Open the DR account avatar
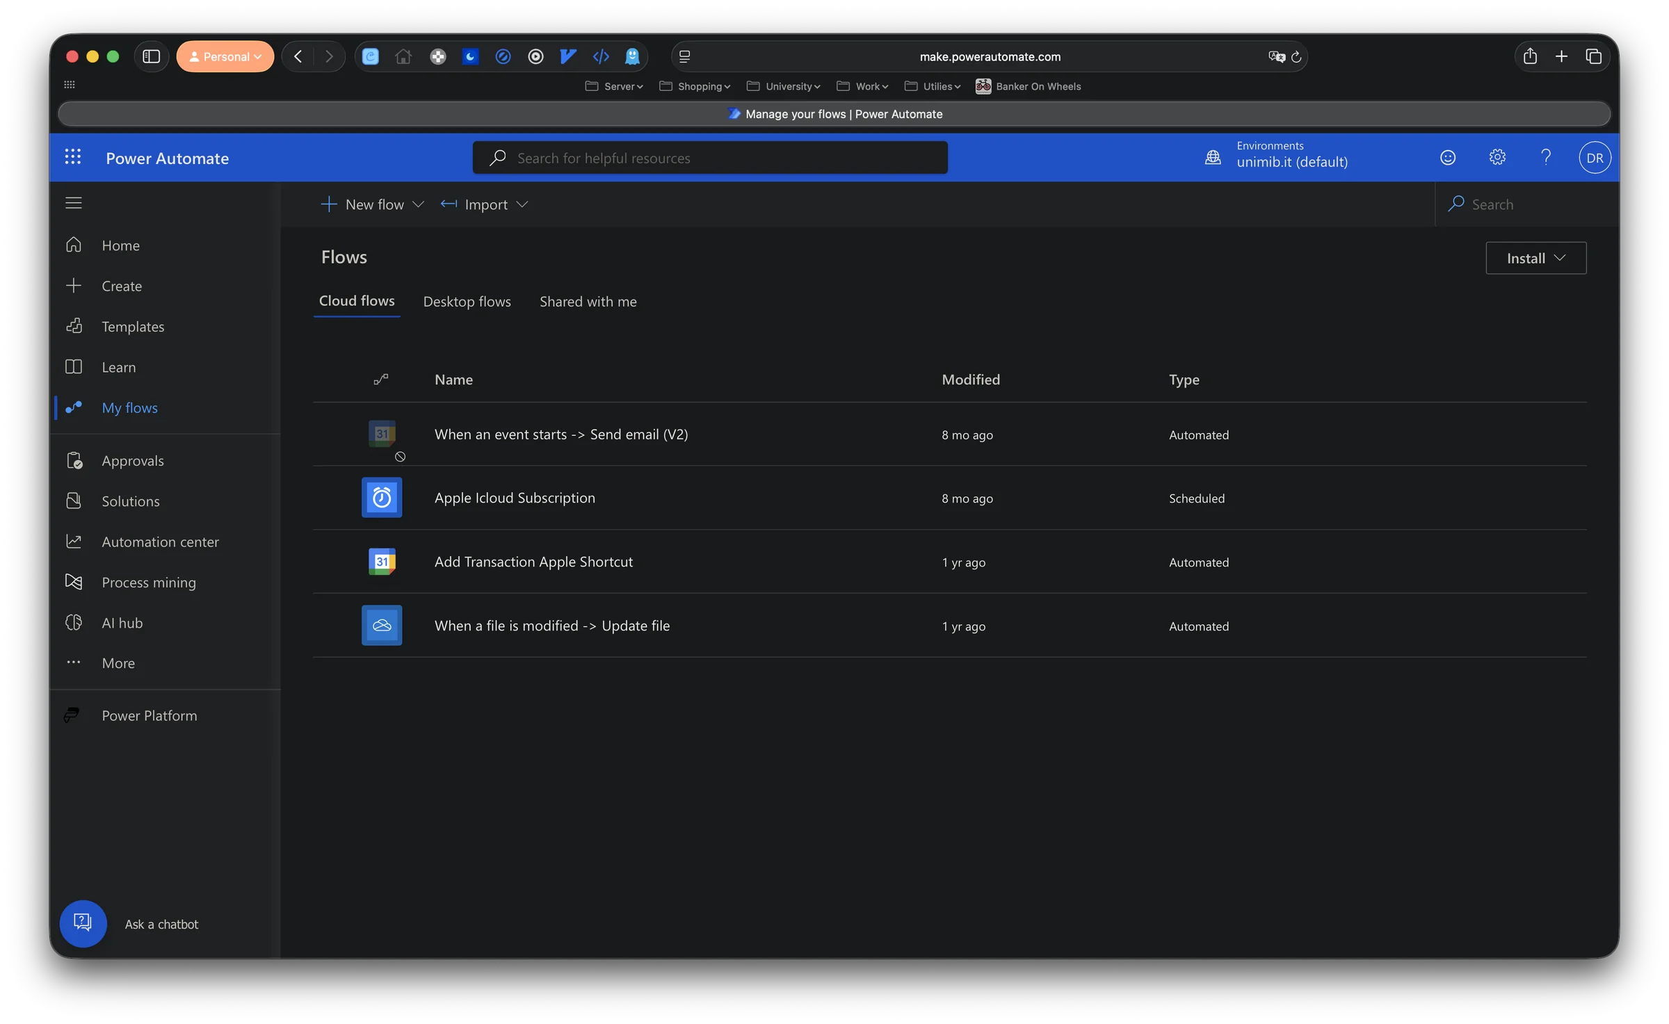The width and height of the screenshot is (1669, 1024). (1595, 158)
